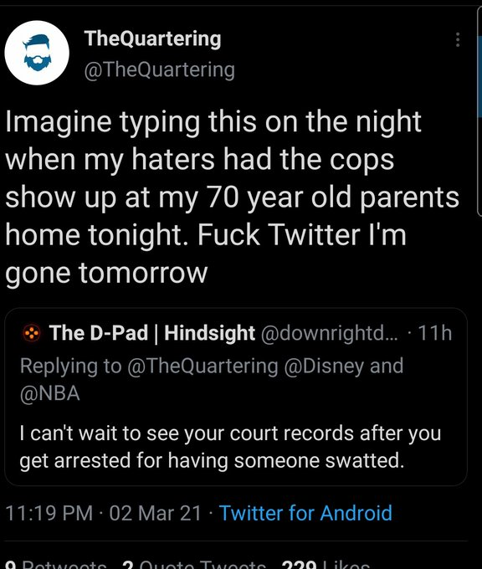Screen dimensions: 482x569
Task: View the Retweets count list
Action: pyautogui.click(x=56, y=565)
